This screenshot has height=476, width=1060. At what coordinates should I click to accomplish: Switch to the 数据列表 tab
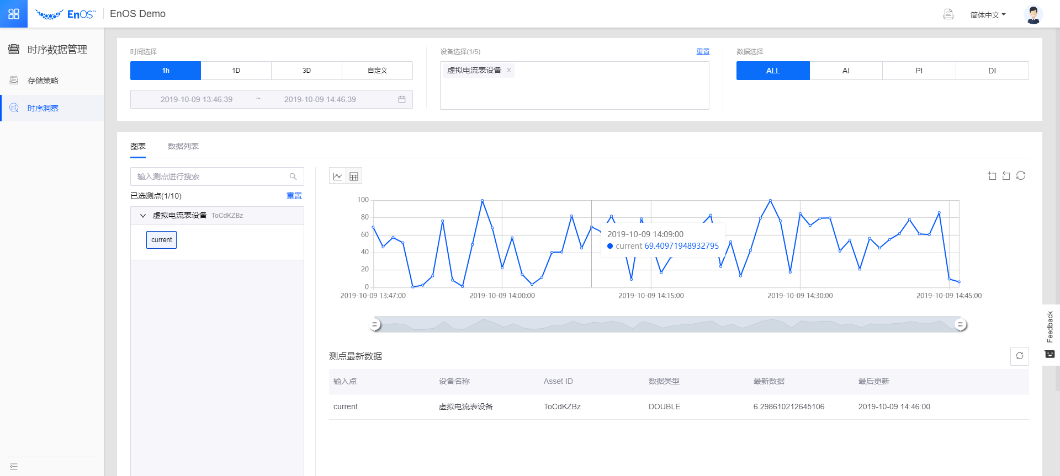(x=183, y=146)
